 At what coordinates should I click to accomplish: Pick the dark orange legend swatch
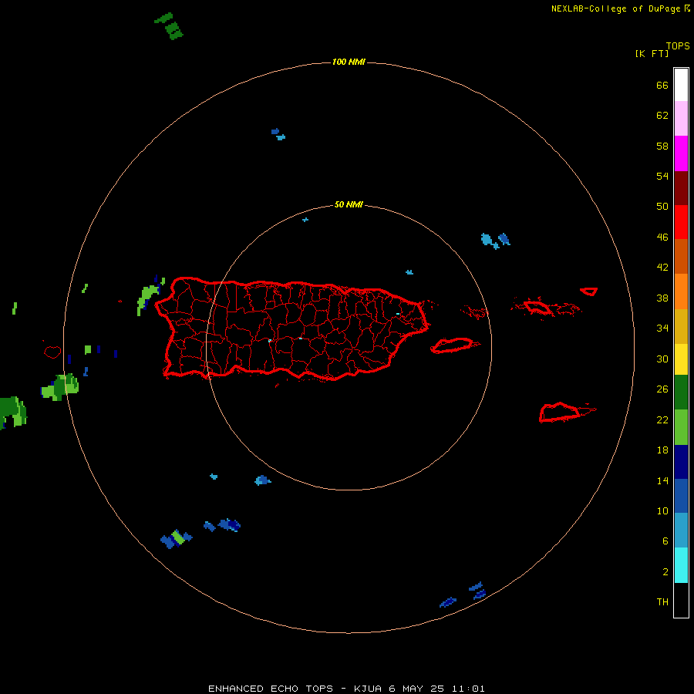pyautogui.click(x=681, y=256)
